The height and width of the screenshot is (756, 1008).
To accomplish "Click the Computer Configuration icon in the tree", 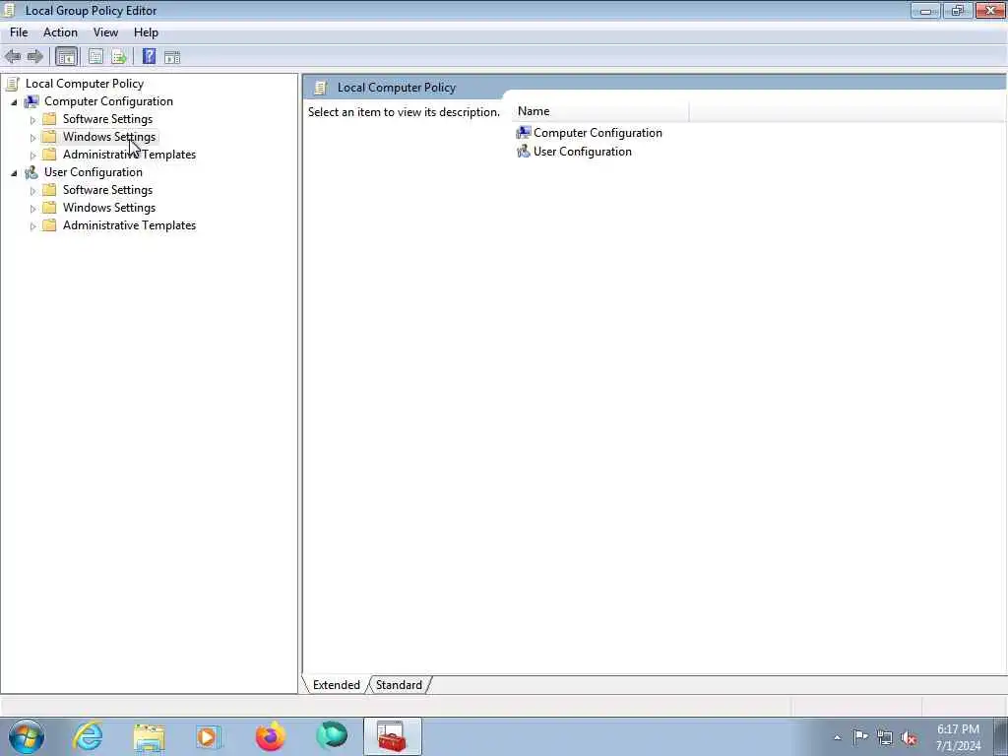I will (31, 101).
